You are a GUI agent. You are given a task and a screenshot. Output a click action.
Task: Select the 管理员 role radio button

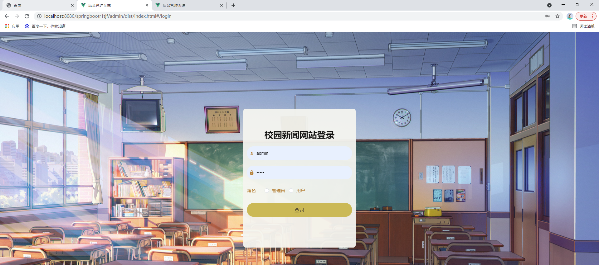tap(267, 191)
